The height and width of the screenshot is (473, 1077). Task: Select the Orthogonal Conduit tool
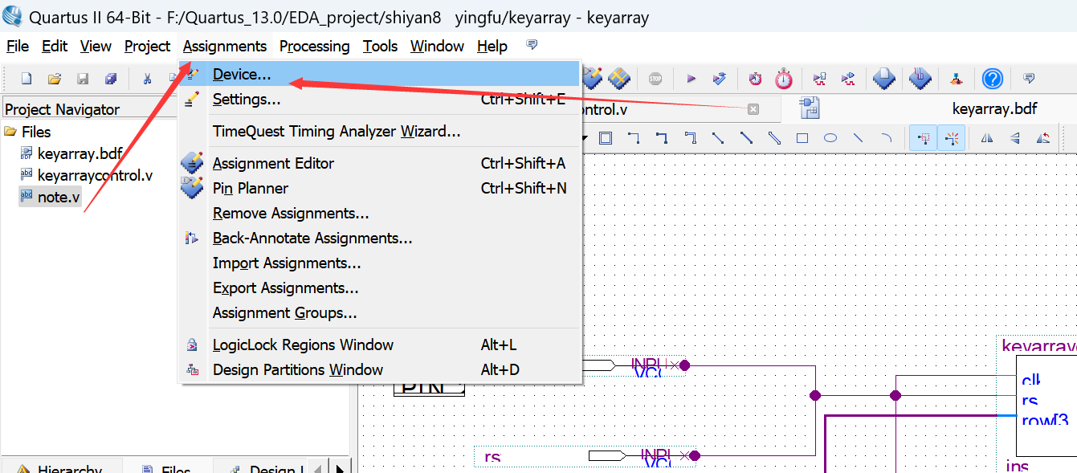tap(690, 138)
